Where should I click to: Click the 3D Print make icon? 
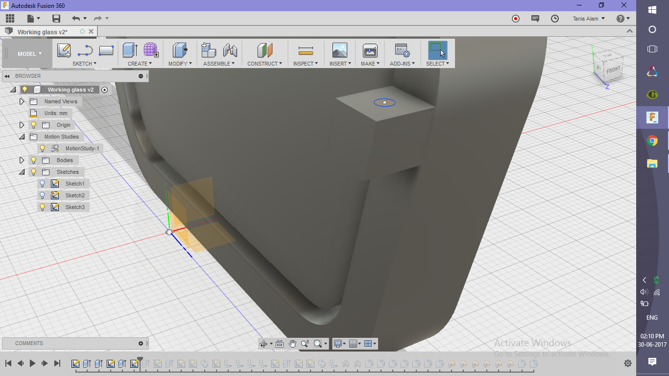370,50
